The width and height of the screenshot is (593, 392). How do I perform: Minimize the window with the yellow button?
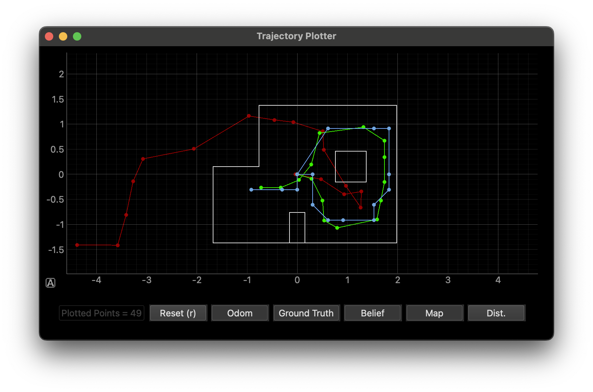tap(63, 36)
